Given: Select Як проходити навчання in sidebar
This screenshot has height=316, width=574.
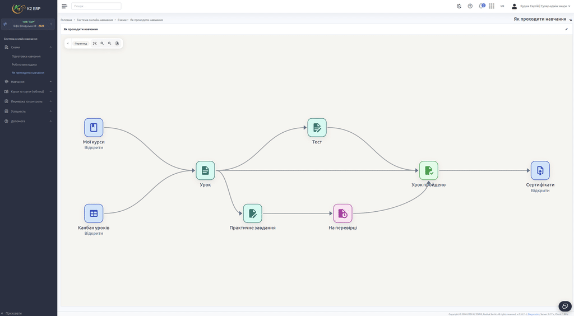Looking at the screenshot, I should click(x=28, y=73).
